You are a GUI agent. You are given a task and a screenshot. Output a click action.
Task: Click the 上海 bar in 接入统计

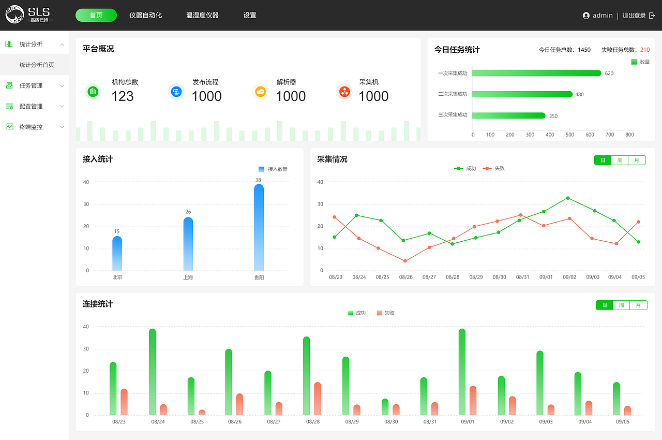188,244
